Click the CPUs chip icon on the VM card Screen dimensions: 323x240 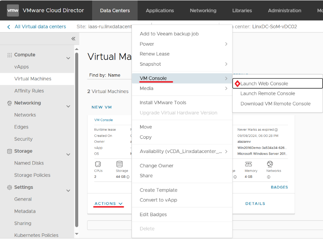pos(98,164)
